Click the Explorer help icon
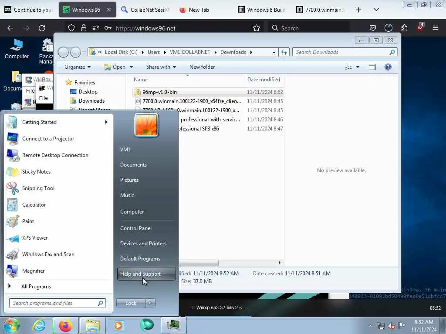446x334 pixels. pos(388,67)
